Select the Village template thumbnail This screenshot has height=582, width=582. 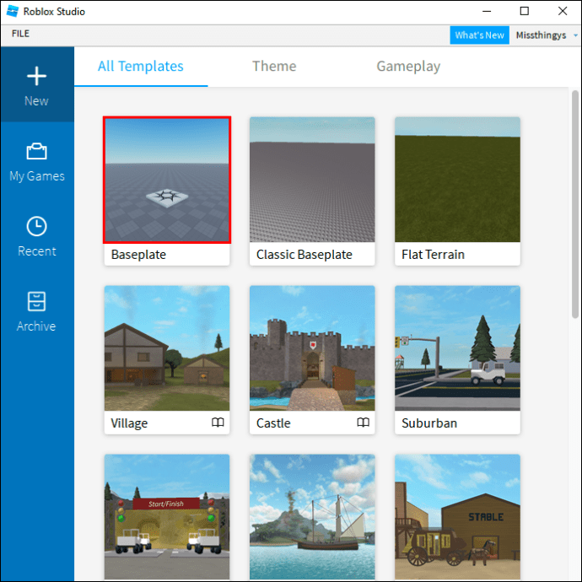coord(167,348)
